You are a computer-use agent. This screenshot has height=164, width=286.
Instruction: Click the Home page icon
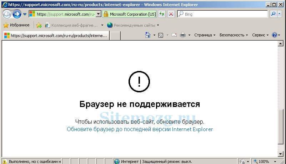[x=148, y=35]
